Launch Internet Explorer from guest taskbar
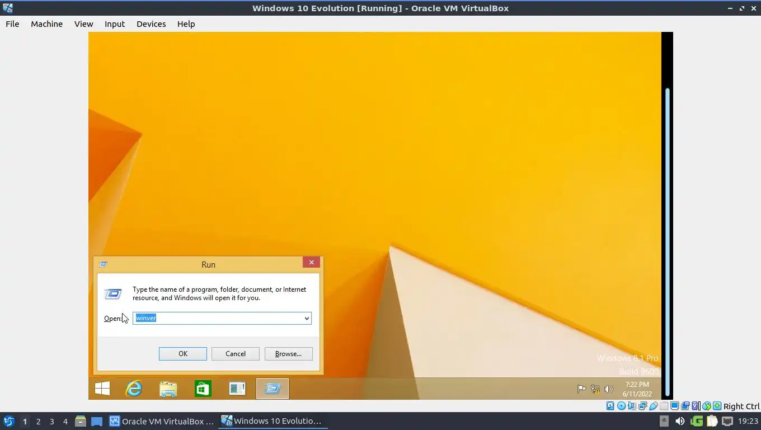 click(134, 389)
